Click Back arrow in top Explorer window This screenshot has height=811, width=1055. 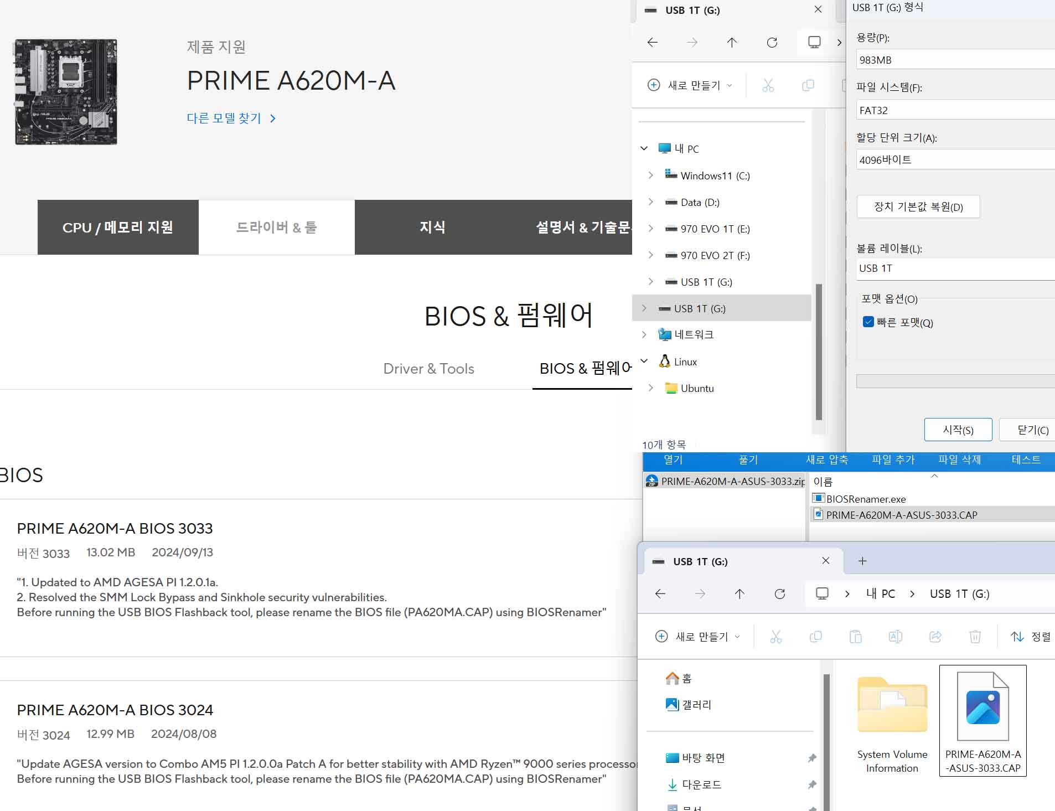point(653,42)
